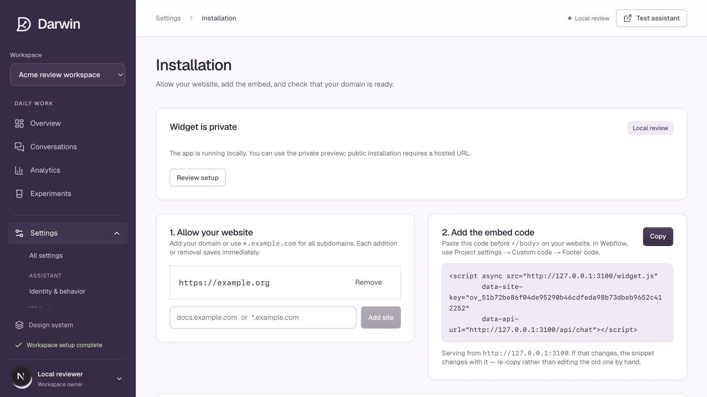Click the external link icon in Test assistant
Viewport: 707px width, 397px height.
tap(627, 18)
